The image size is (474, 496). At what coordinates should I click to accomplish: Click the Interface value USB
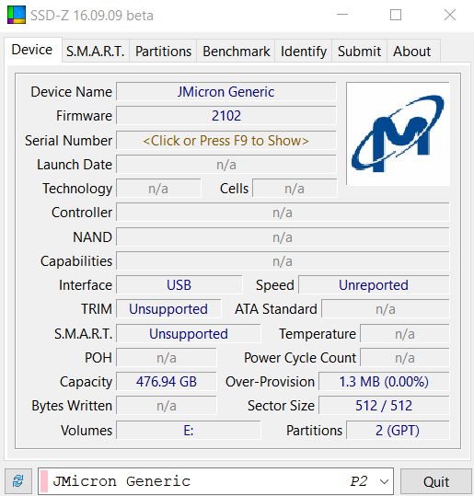[x=179, y=285]
